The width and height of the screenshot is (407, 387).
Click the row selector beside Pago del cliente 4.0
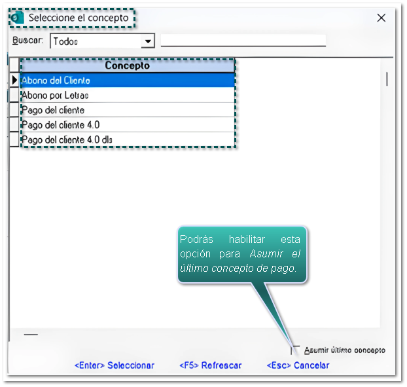[14, 125]
